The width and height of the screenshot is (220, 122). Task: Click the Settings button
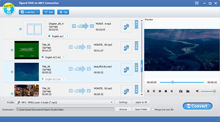(x=123, y=102)
